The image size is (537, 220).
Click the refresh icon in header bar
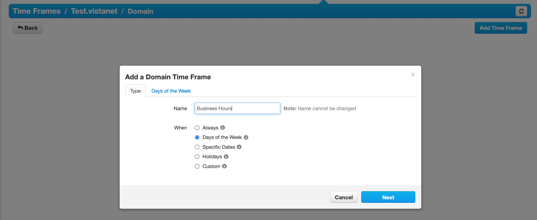(x=521, y=11)
